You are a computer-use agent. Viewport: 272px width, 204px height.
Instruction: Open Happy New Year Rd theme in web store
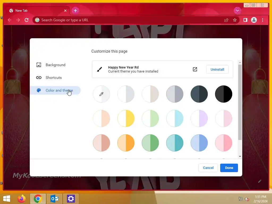(x=195, y=69)
